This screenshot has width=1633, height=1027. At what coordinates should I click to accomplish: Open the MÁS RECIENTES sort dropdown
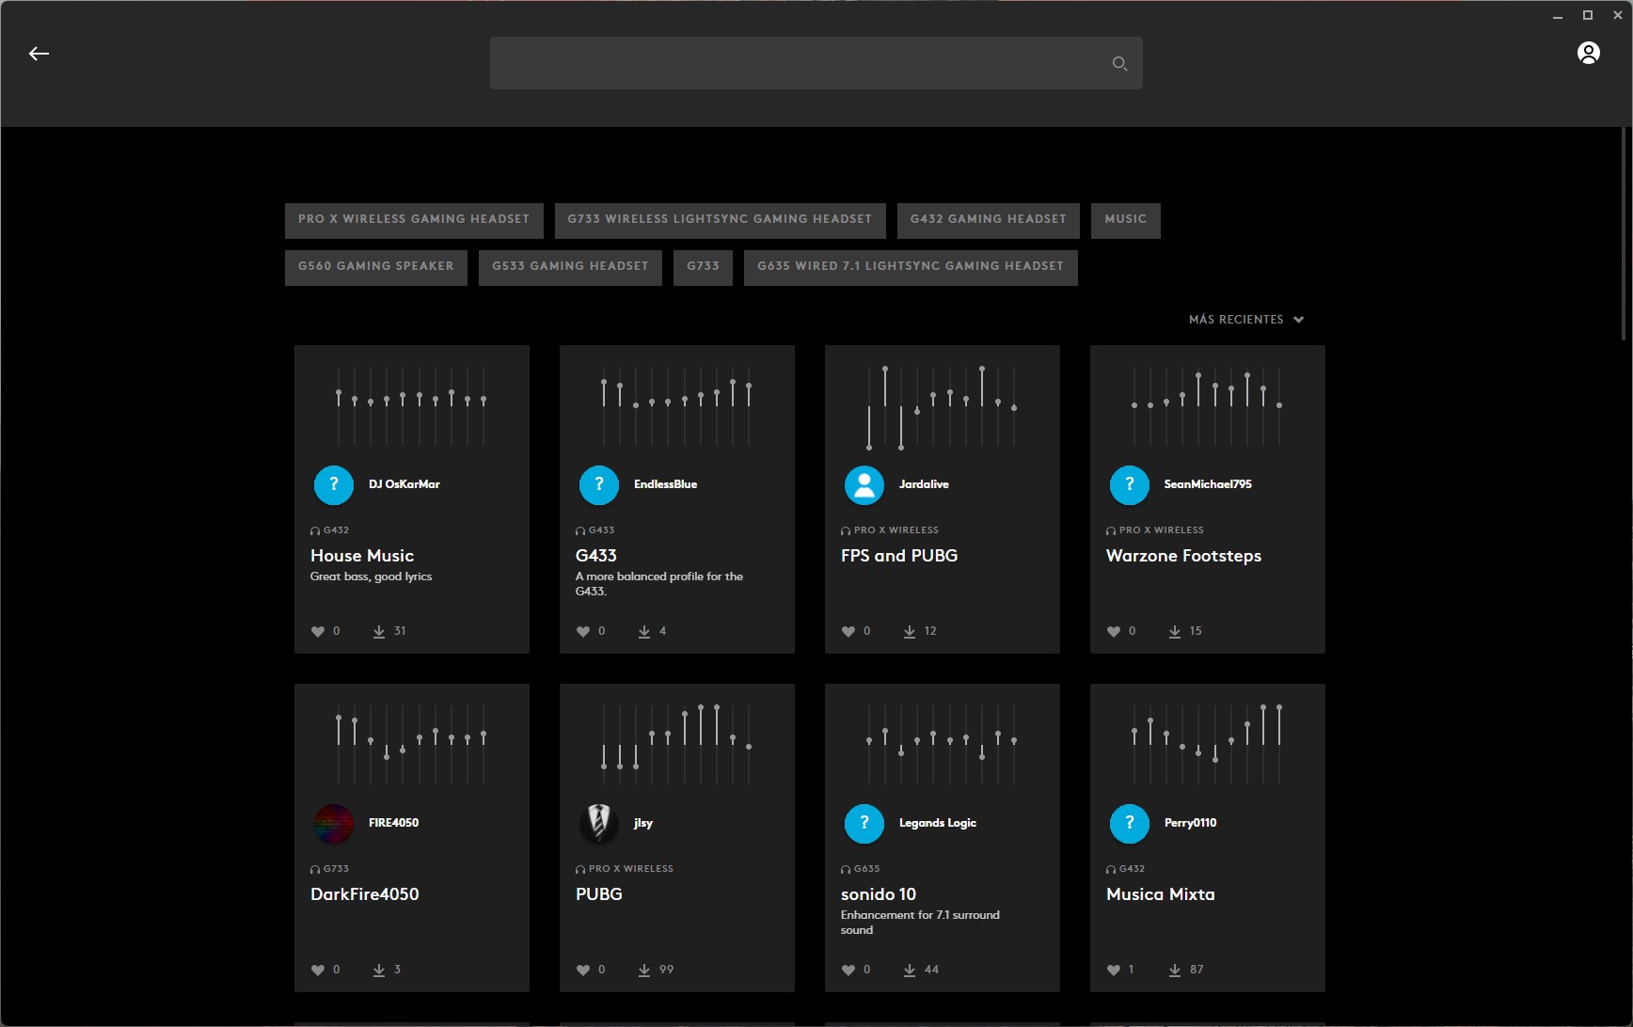point(1246,320)
